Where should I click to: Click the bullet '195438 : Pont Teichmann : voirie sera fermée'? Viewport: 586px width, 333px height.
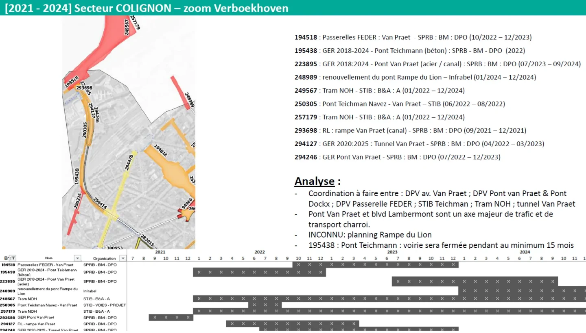pyautogui.click(x=441, y=245)
